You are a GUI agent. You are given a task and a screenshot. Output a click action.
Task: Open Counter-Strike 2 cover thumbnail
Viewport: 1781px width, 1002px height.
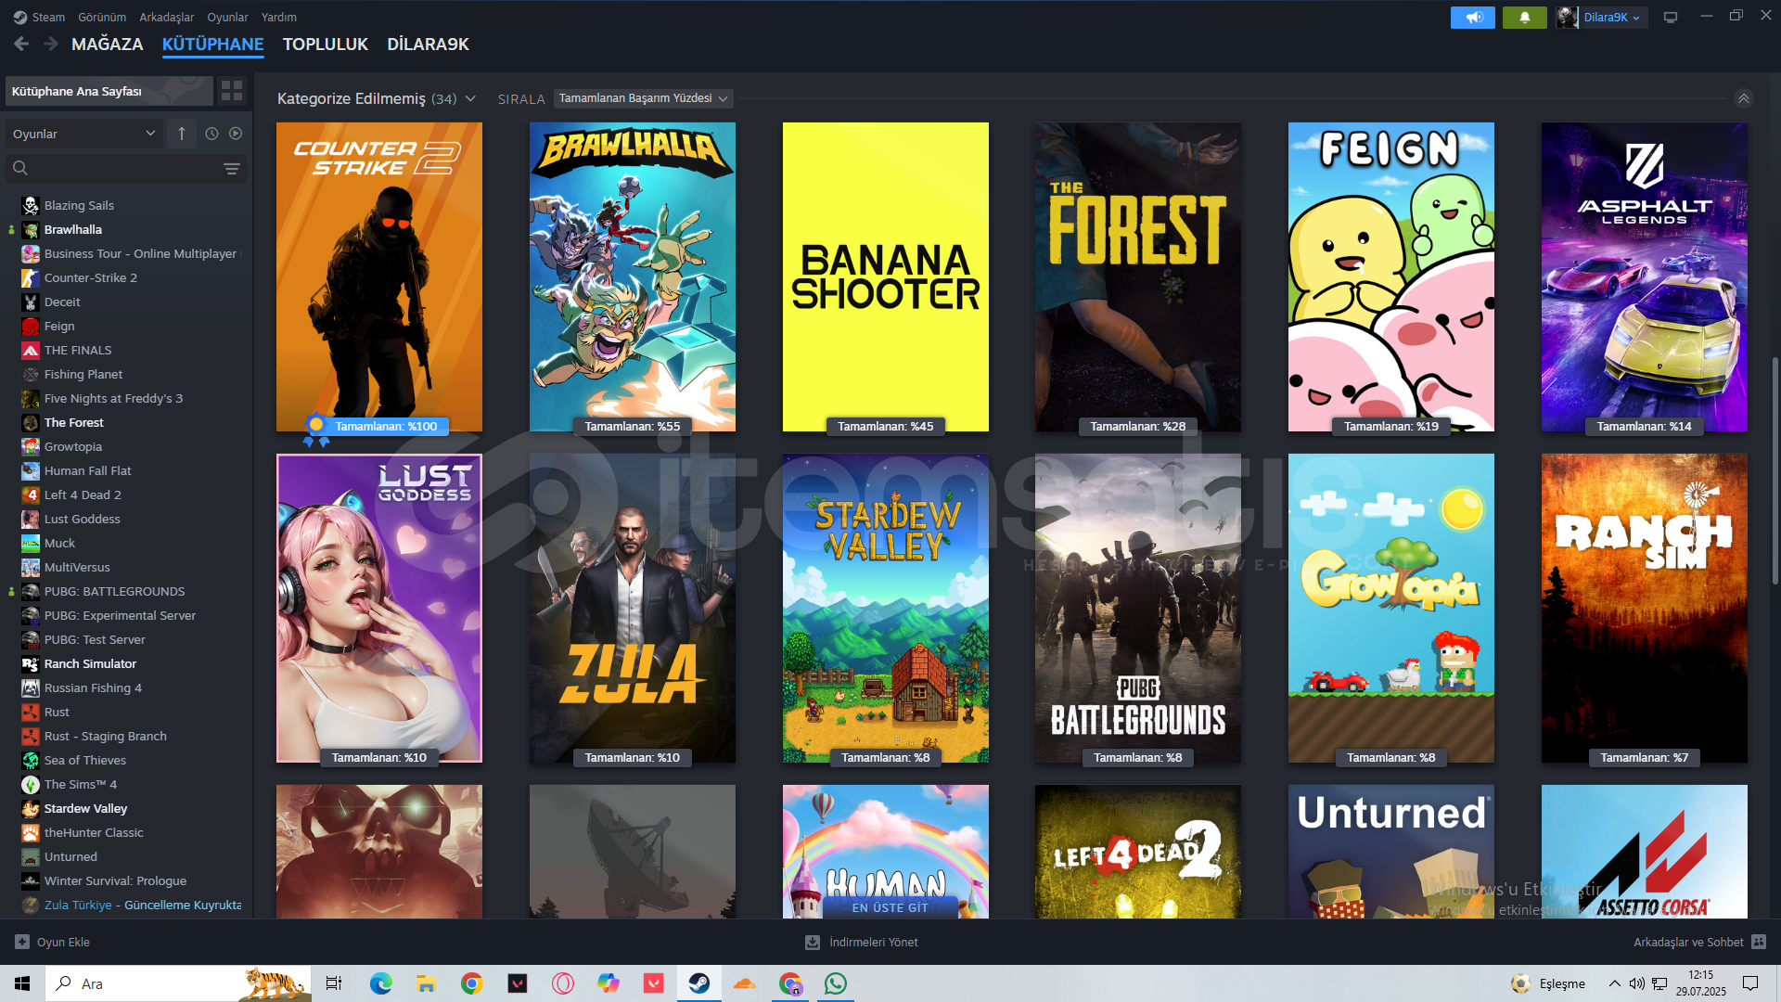click(x=379, y=276)
